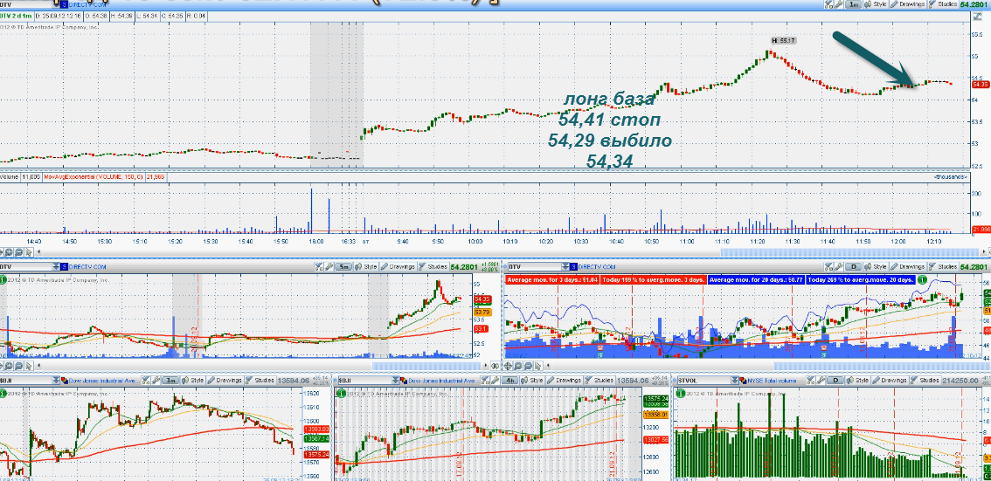The width and height of the screenshot is (991, 481).
Task: Open wrench settings in $TVOL chart
Action: pyautogui.click(x=821, y=380)
